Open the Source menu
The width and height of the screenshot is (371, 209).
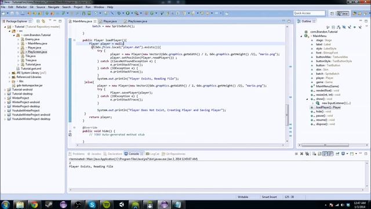[41, 7]
